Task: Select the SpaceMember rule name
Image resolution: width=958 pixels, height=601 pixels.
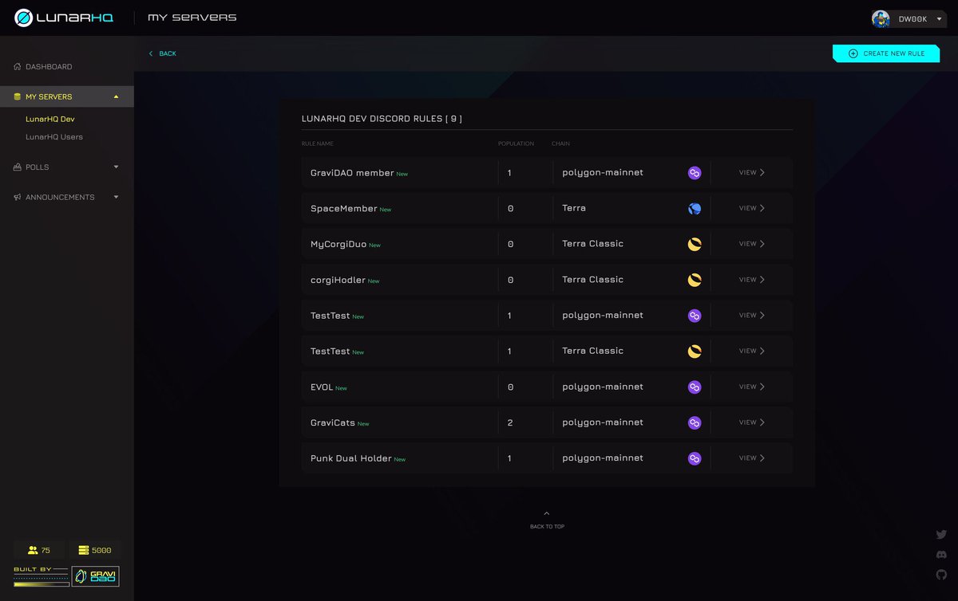Action: pos(344,209)
